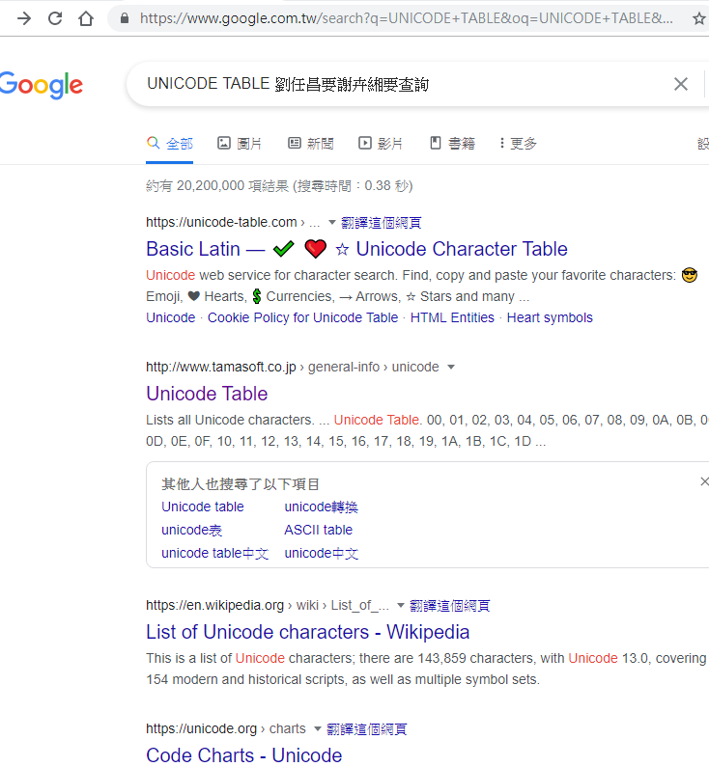
Task: Close the related searches box
Action: click(704, 481)
